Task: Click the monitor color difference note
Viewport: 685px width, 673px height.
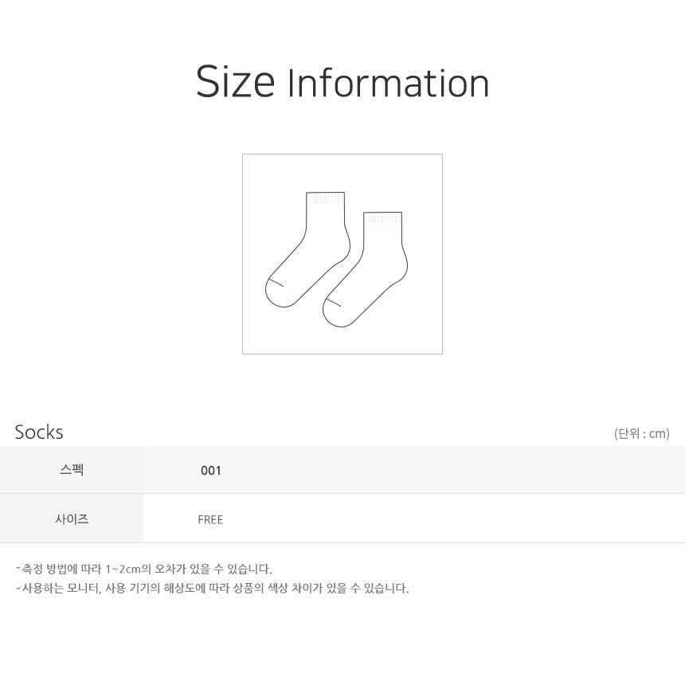Action: [x=213, y=588]
